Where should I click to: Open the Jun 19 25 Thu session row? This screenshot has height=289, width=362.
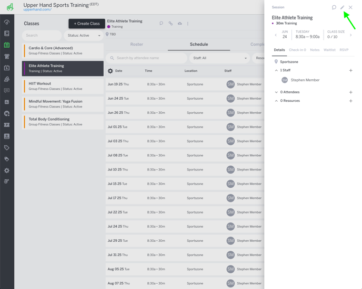(185, 84)
